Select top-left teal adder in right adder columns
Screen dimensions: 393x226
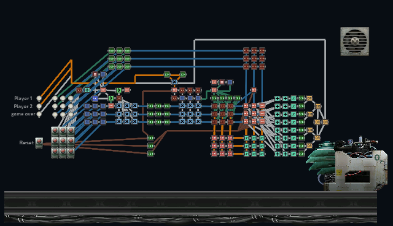(277, 98)
